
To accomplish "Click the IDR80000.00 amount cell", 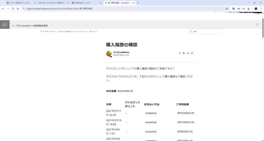I will tap(185, 131).
